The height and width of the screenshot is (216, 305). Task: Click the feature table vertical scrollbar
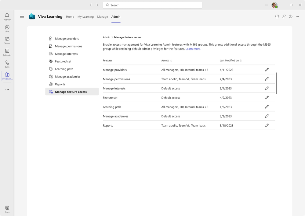pos(276,83)
